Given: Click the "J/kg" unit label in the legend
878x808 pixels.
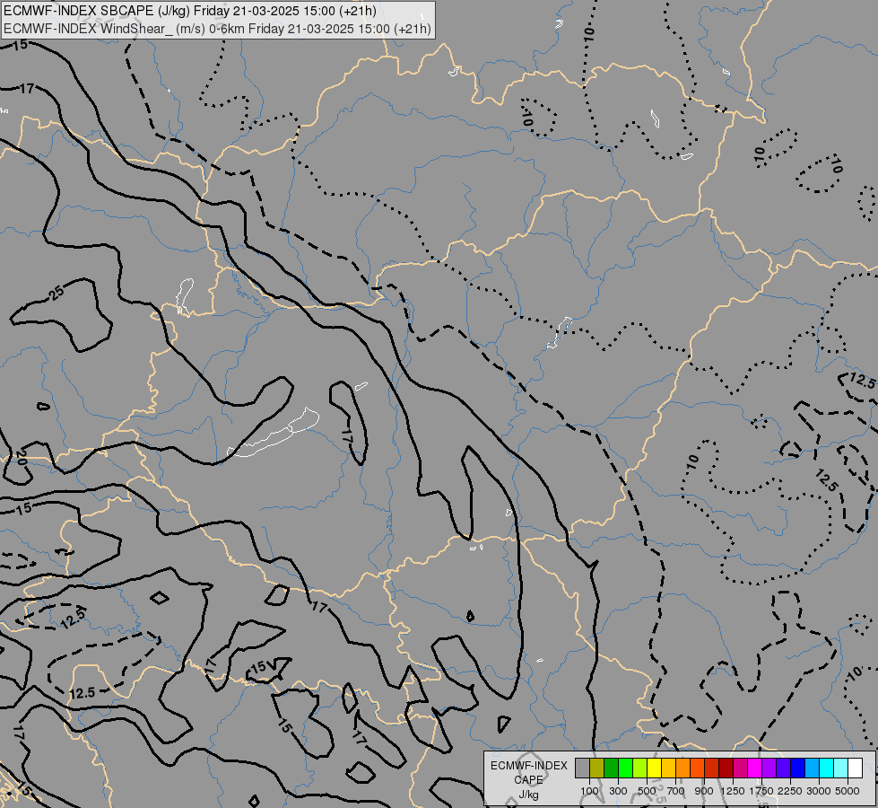Looking at the screenshot, I should (x=528, y=795).
